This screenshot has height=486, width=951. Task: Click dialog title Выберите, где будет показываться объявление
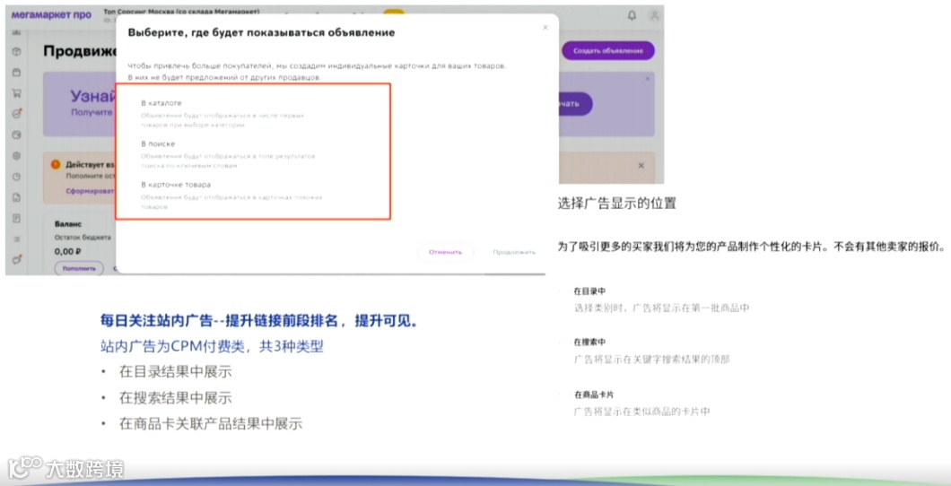261,32
